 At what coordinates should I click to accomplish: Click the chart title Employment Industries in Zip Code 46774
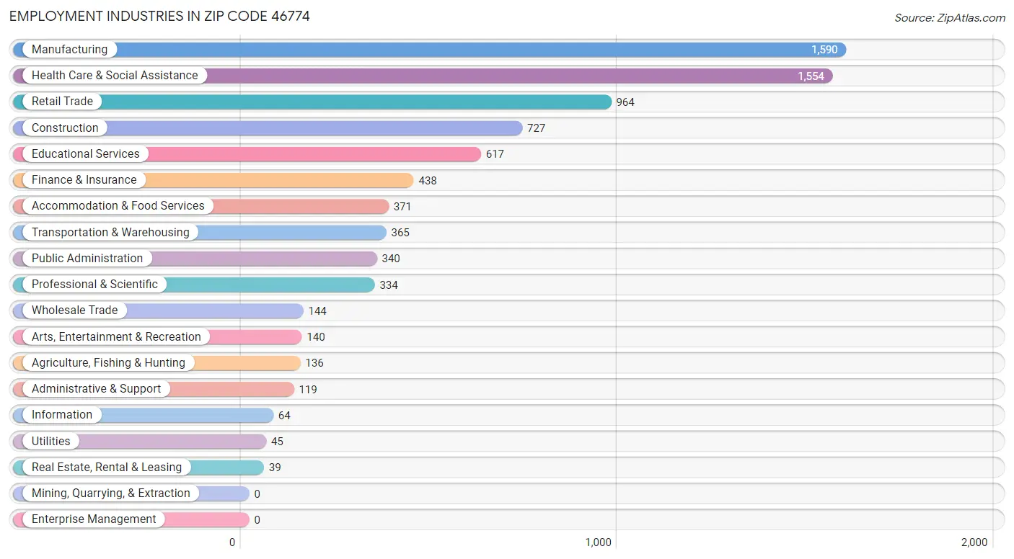(159, 16)
